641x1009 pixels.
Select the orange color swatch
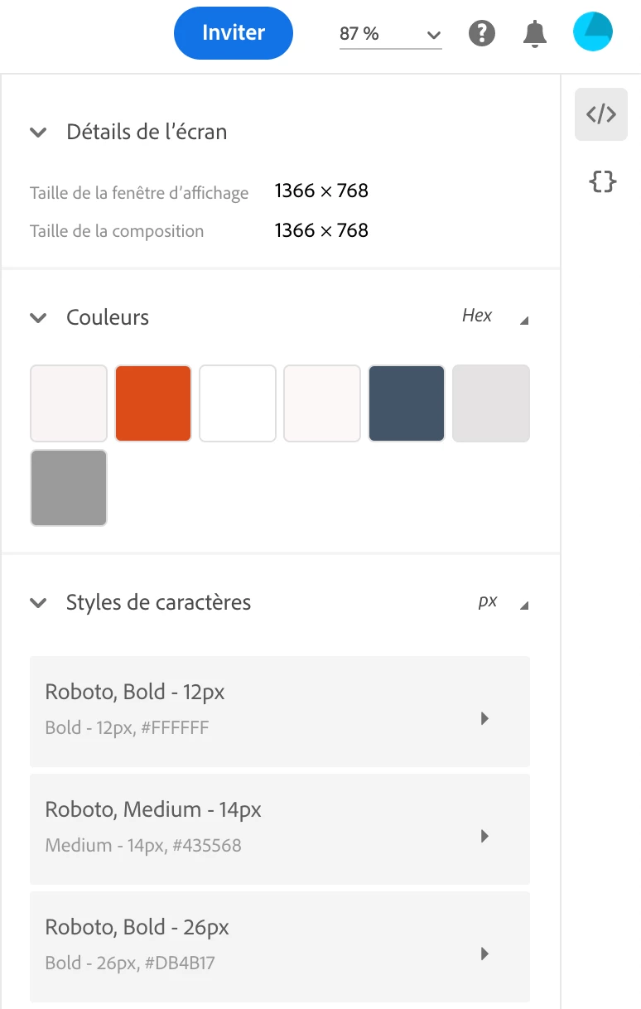[x=153, y=403]
